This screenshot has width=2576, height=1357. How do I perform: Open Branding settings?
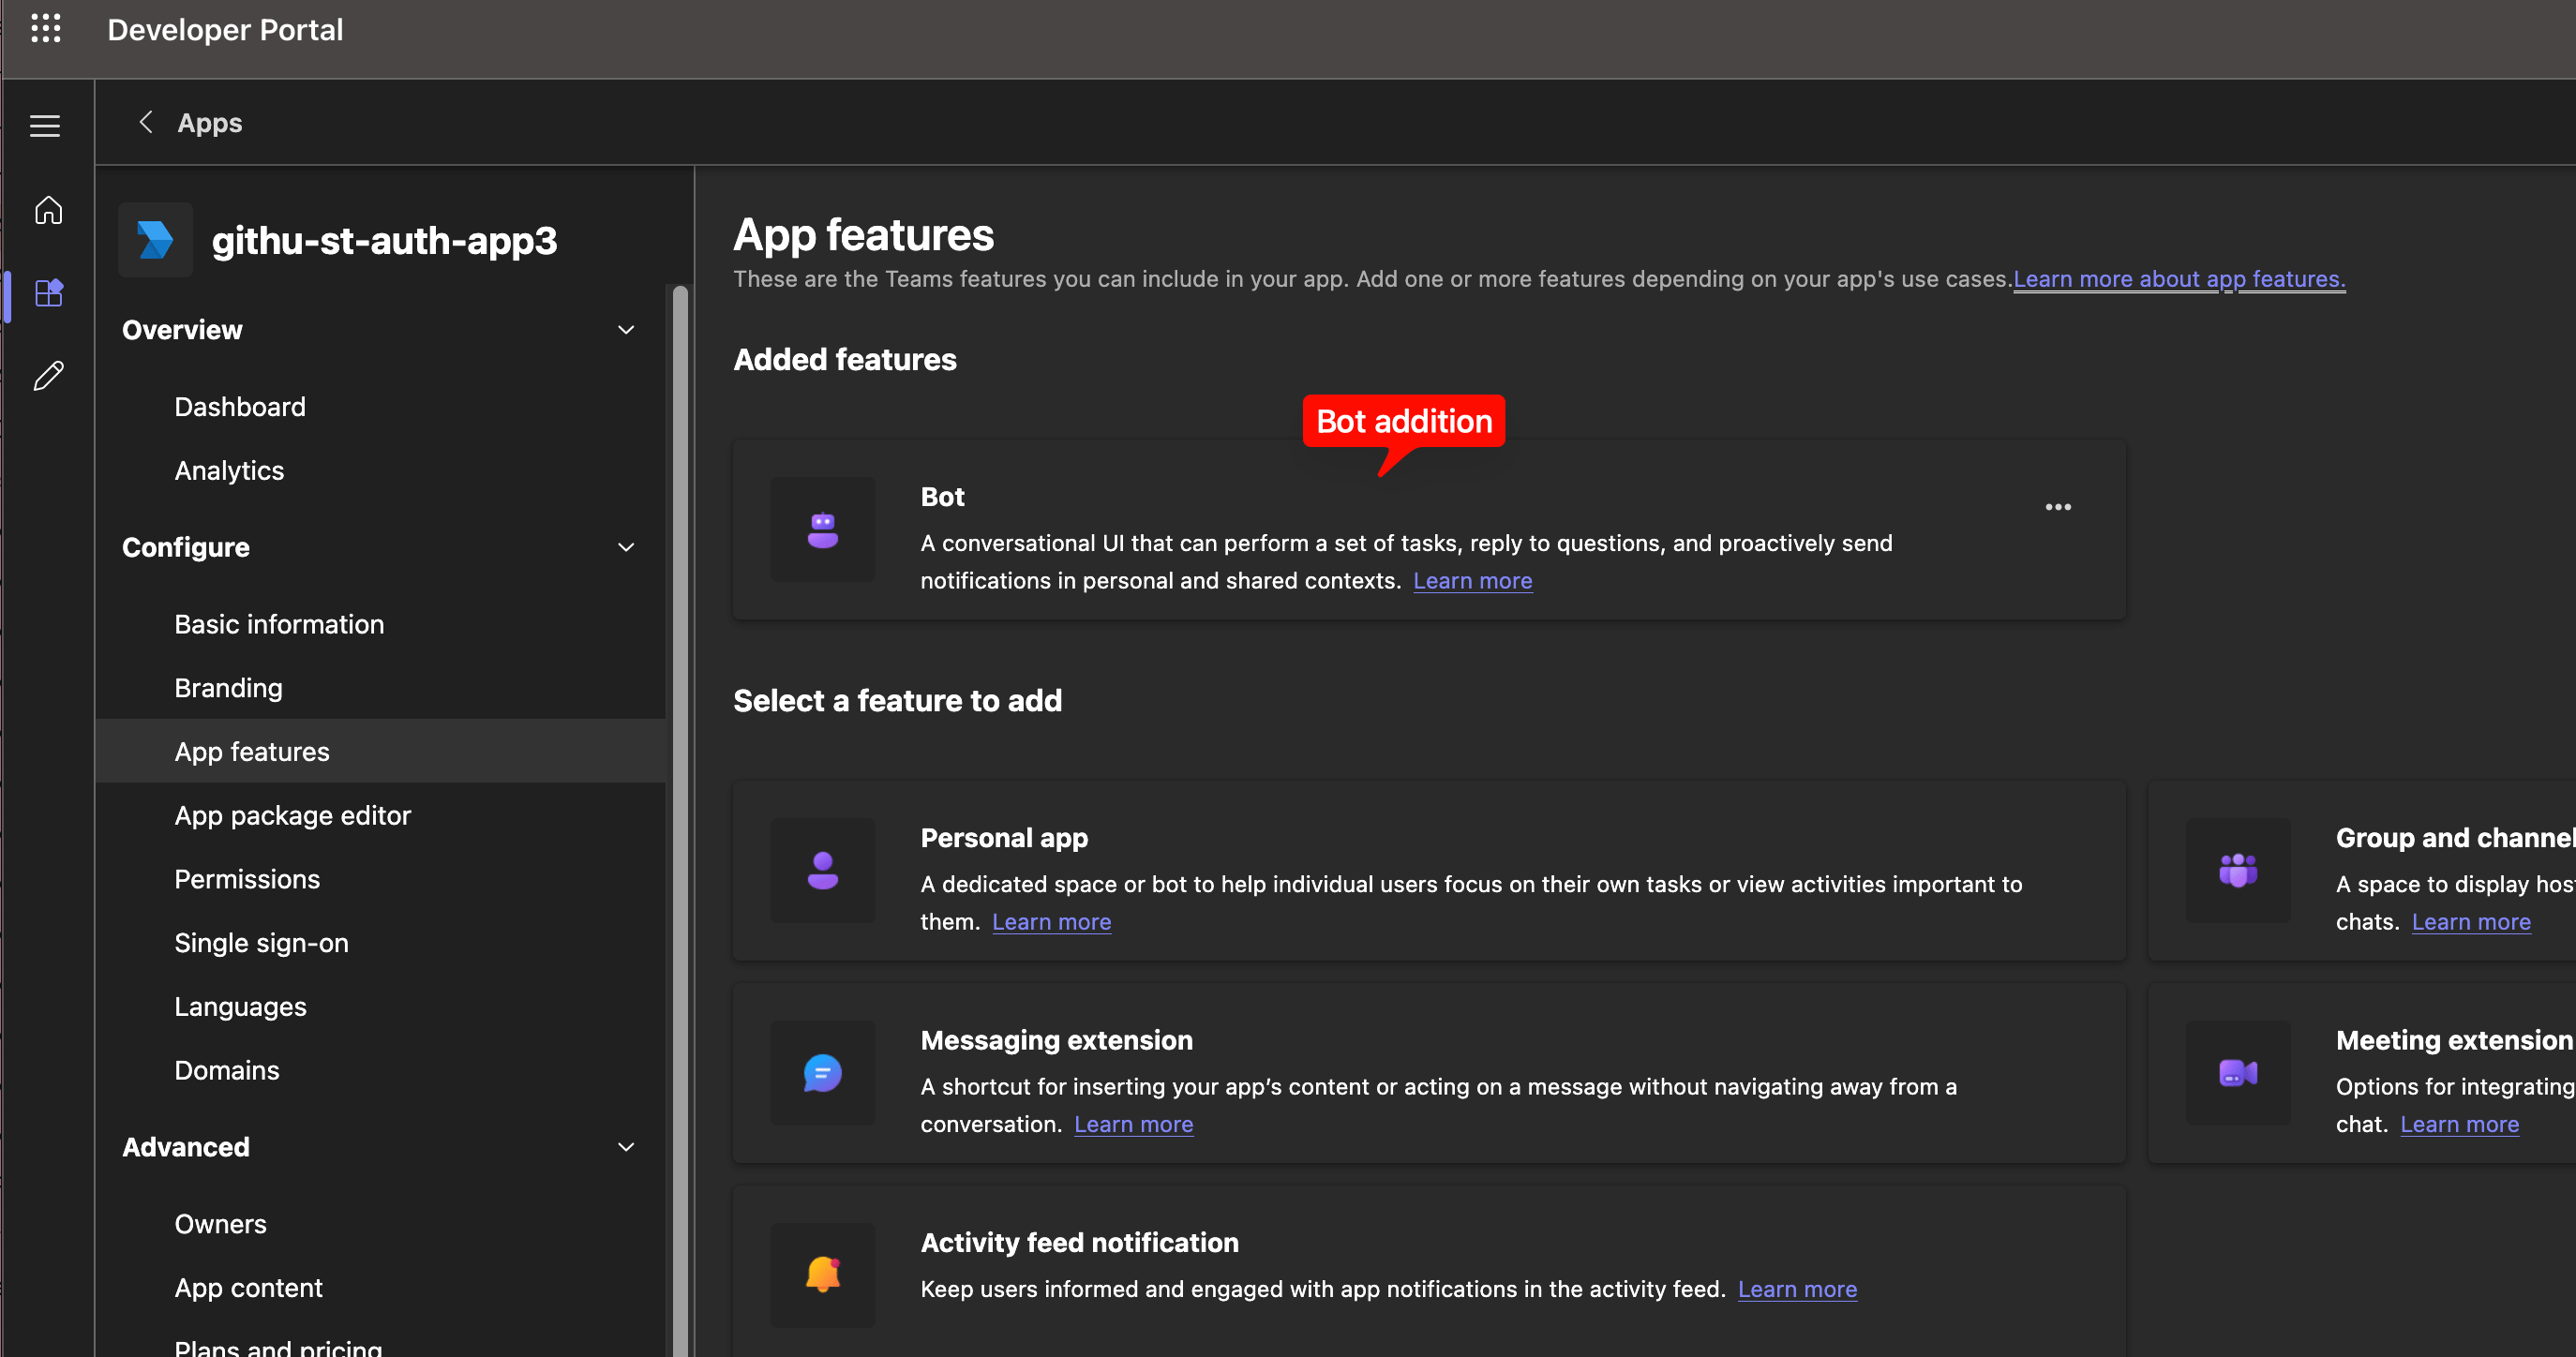[228, 688]
